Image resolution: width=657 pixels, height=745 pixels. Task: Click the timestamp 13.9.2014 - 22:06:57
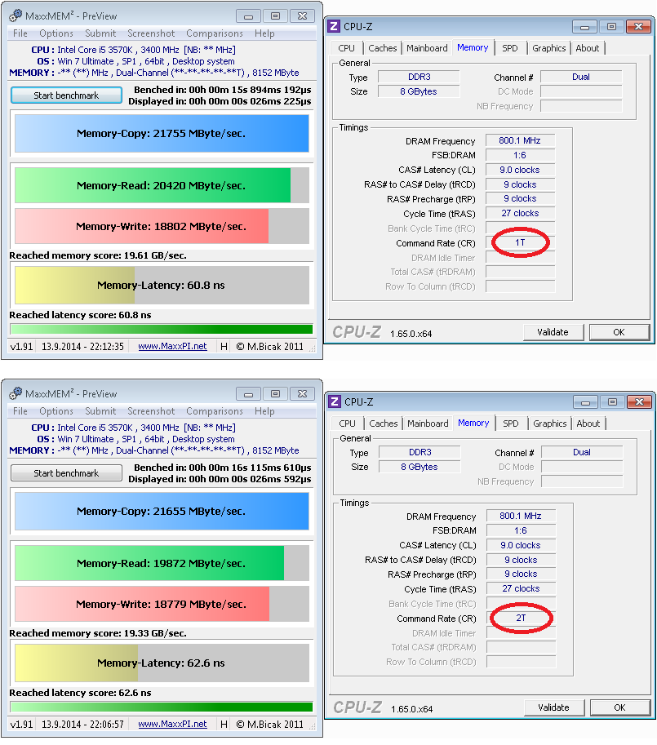[x=82, y=724]
